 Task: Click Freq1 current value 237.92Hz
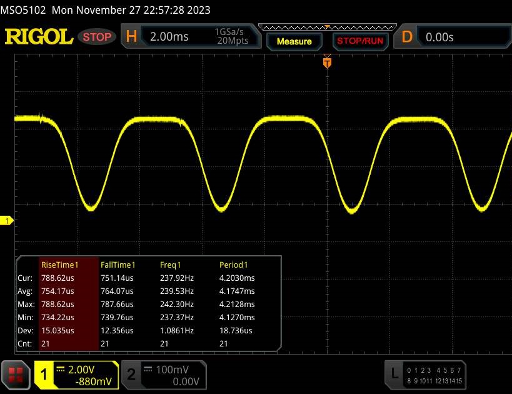(x=177, y=278)
